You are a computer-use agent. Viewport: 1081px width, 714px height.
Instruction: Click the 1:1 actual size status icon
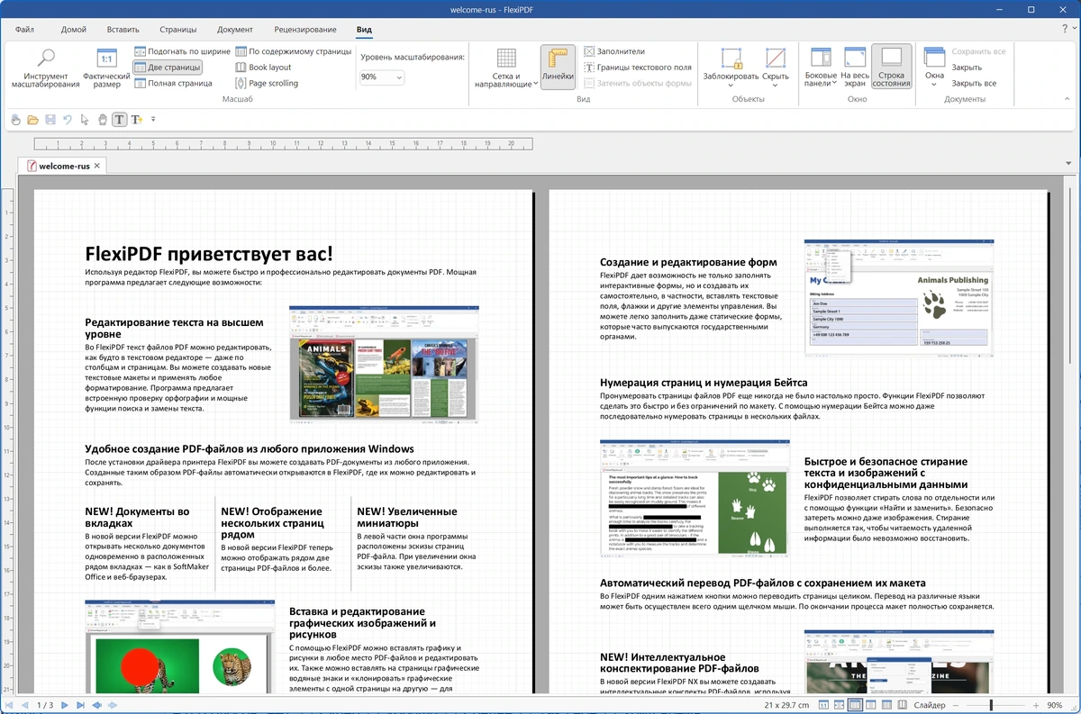tap(822, 705)
